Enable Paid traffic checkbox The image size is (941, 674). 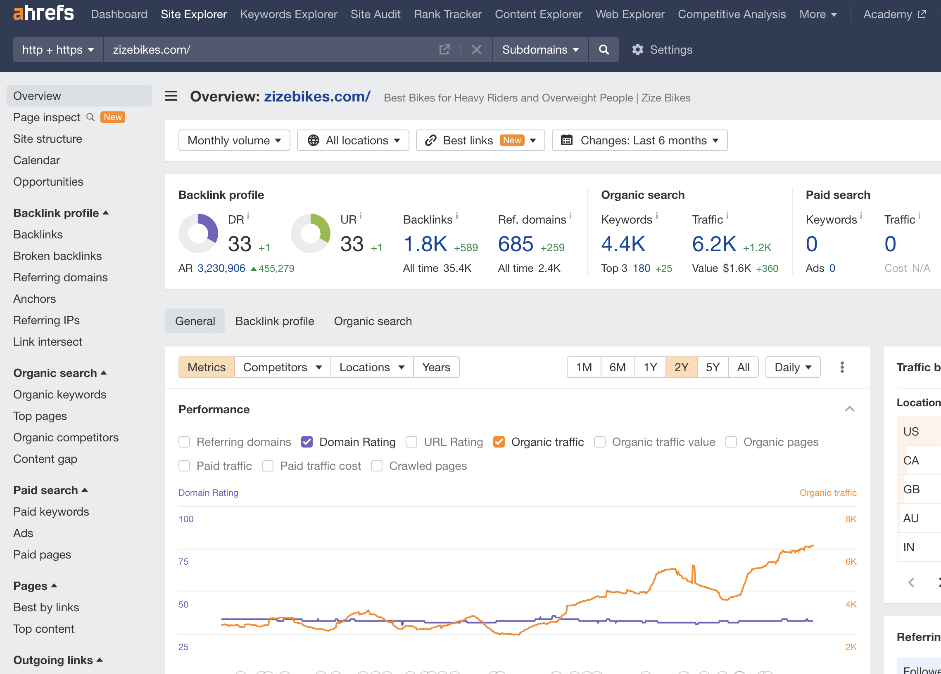click(184, 466)
